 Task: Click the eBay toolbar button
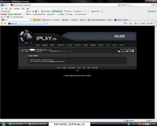pyautogui.click(x=74, y=20)
